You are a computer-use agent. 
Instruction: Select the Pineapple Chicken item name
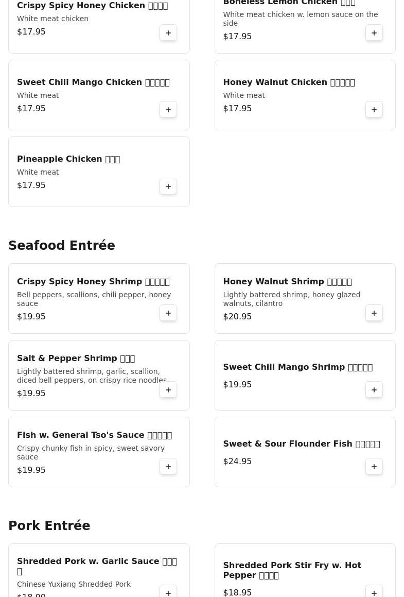coord(68,159)
